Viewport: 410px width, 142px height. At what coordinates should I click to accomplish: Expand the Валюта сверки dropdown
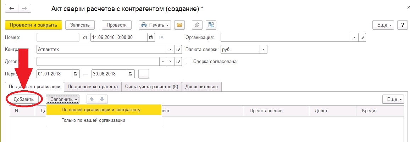[x=263, y=50]
